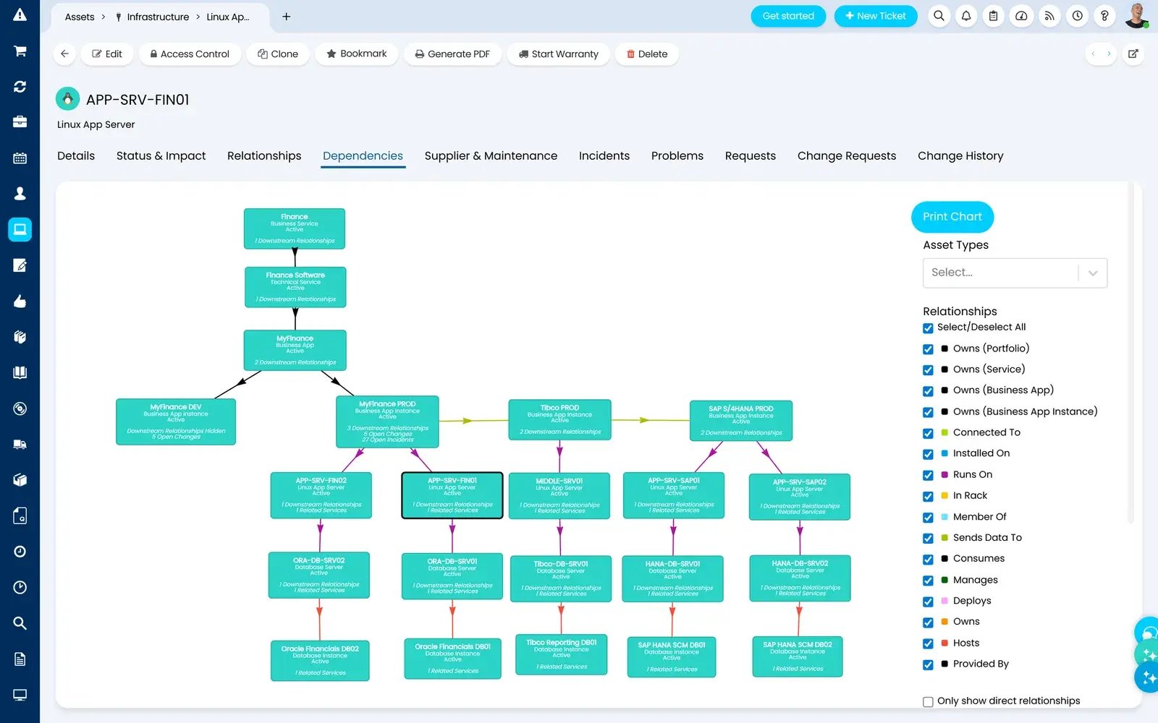Select the Tibco PROD node in chart
Screen dimensions: 1158x723
559,420
